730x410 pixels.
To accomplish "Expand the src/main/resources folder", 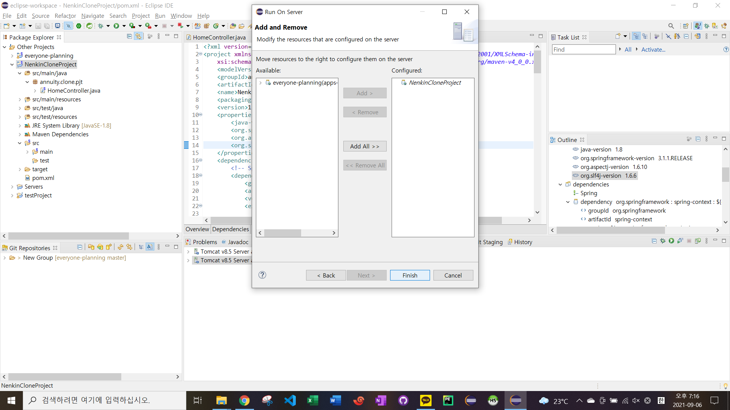I will coord(20,99).
